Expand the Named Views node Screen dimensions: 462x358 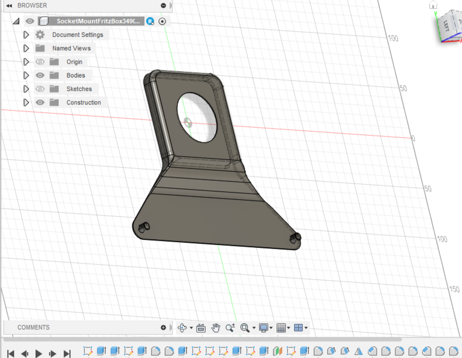coord(26,48)
